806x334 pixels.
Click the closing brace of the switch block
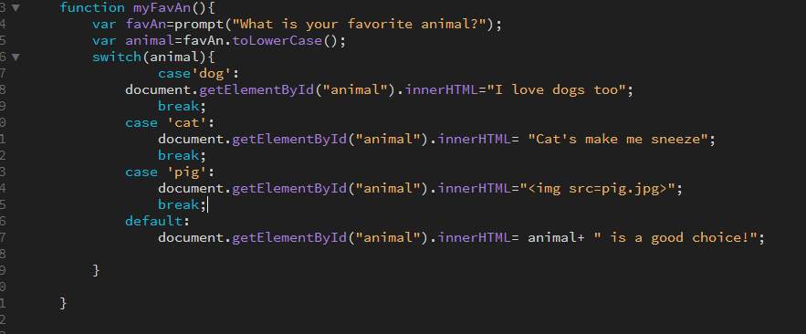96,270
